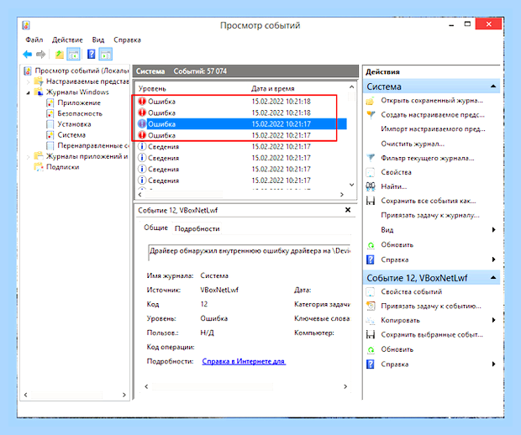
Task: Select the first Сведения row at 10:21:17
Action: pos(242,146)
